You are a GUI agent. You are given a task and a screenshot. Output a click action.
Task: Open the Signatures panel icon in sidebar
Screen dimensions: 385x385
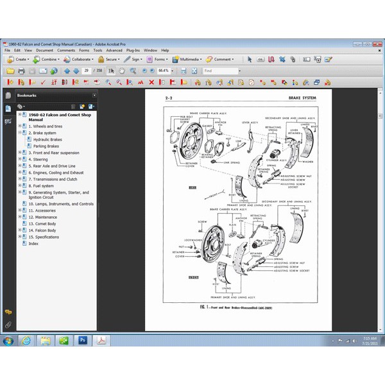click(x=8, y=121)
